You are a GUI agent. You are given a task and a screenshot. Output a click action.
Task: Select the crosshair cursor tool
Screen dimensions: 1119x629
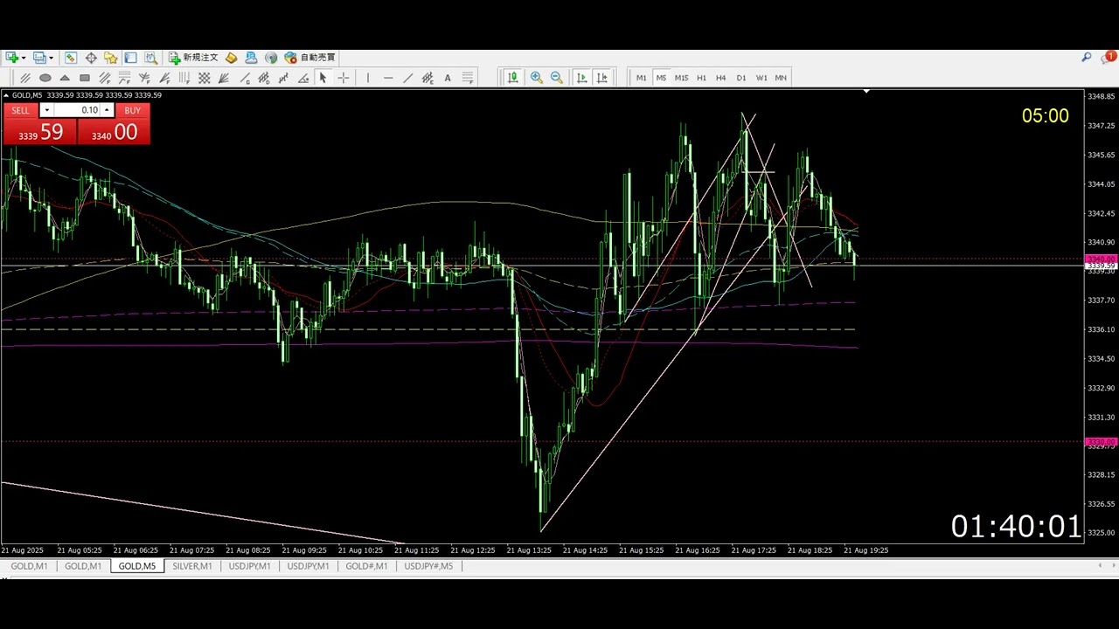click(344, 78)
